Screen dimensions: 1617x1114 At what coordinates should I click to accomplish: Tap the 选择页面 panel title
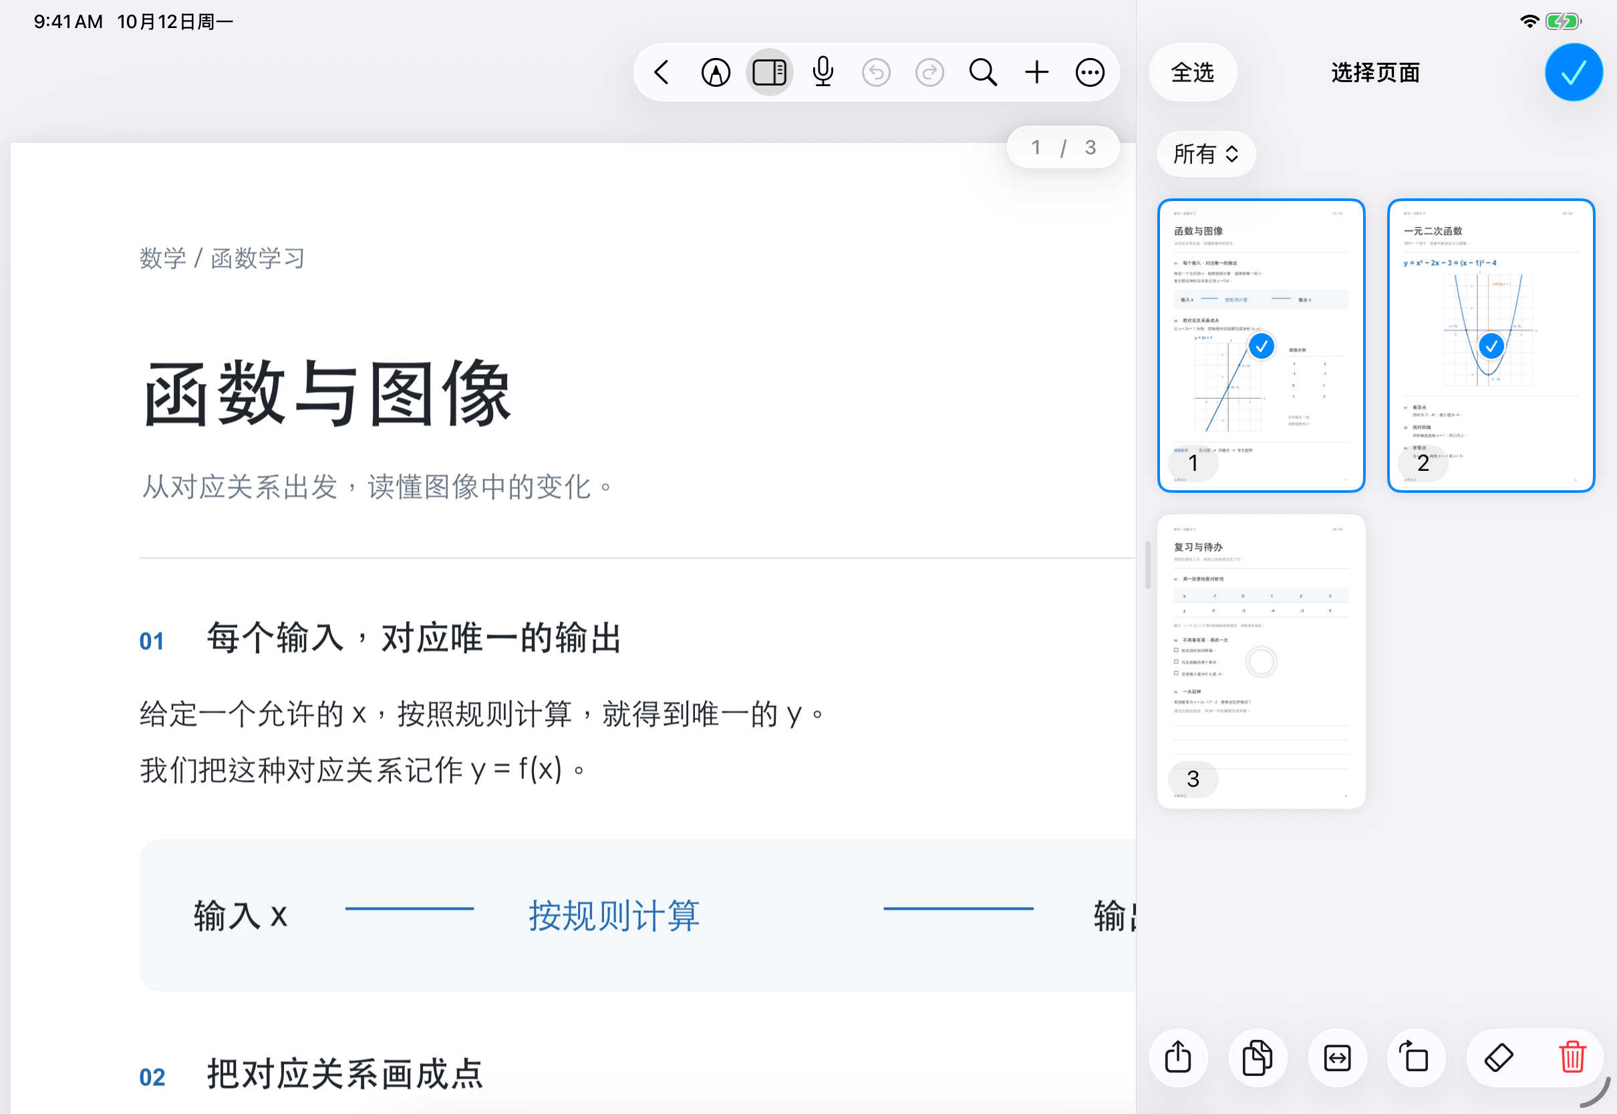[x=1374, y=72]
